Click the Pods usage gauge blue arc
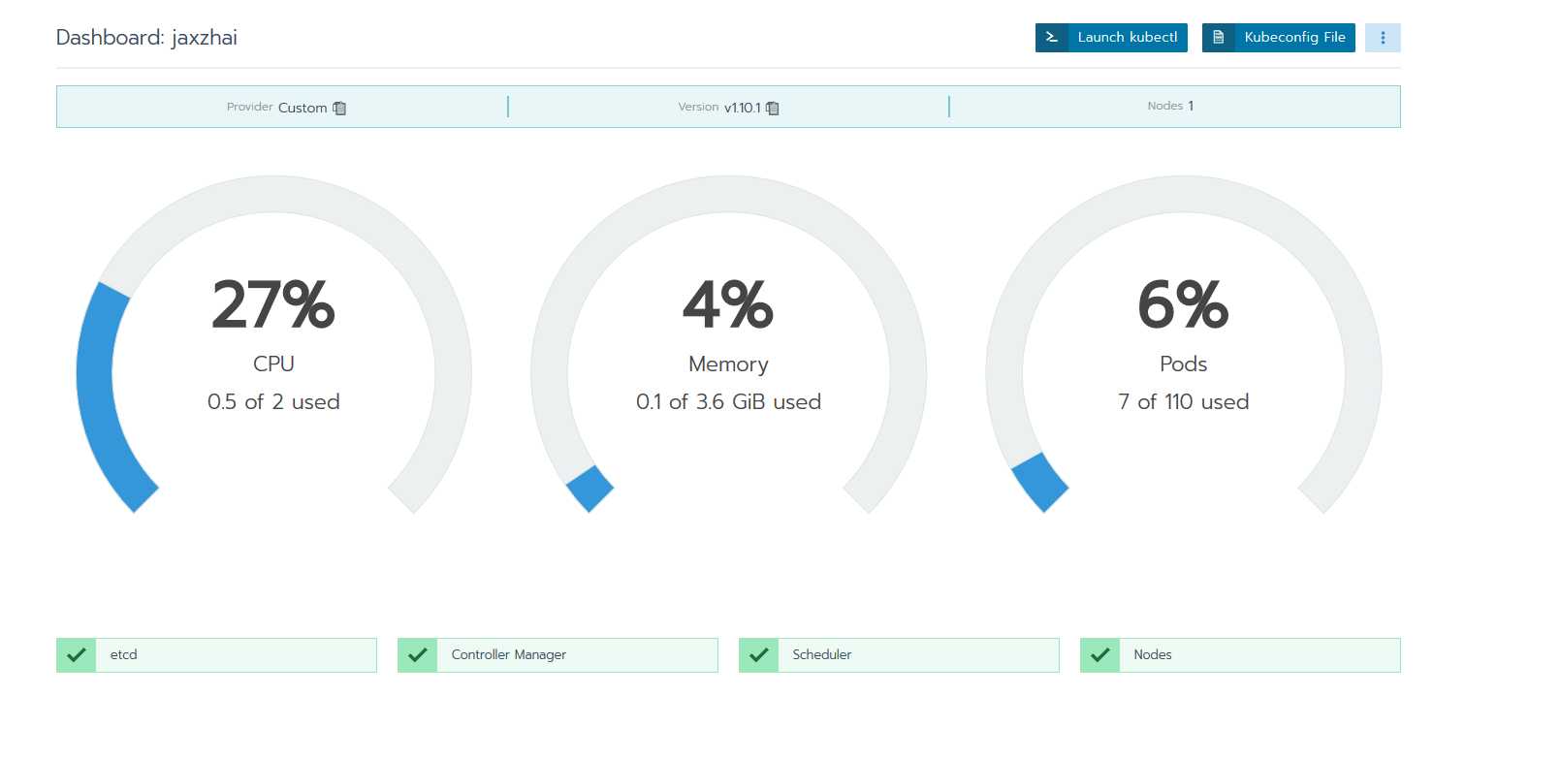The height and width of the screenshot is (759, 1561). coord(1039,483)
